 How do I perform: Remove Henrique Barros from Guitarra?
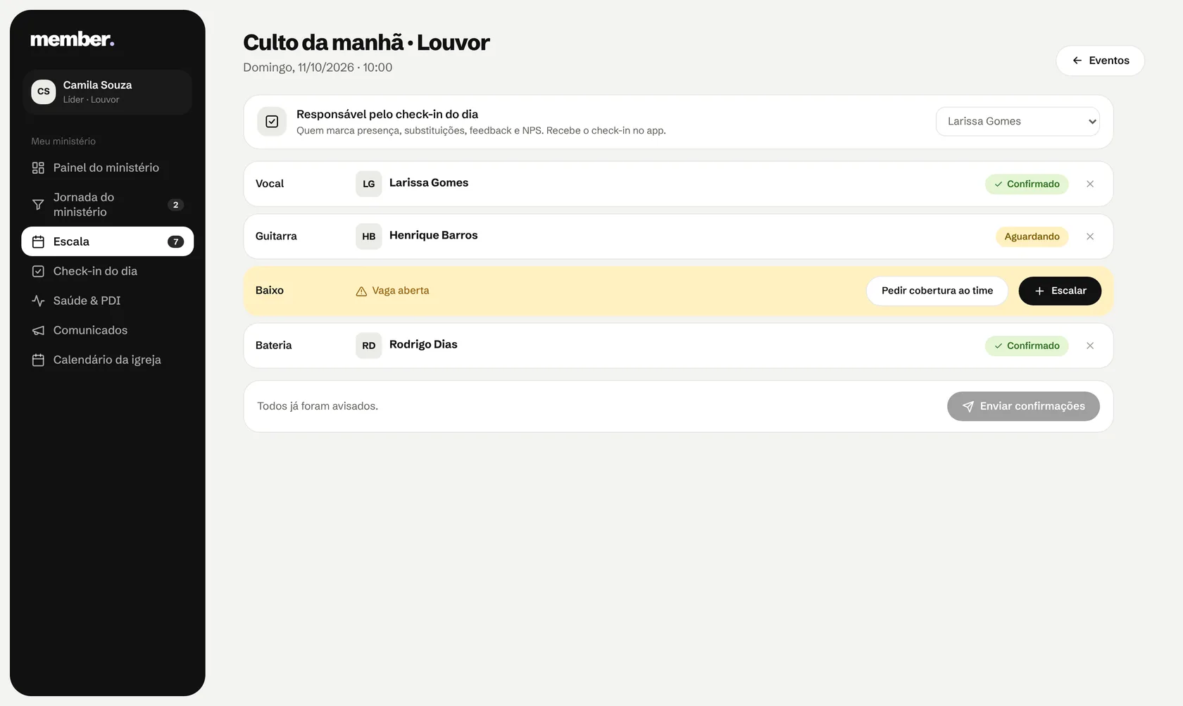point(1090,237)
